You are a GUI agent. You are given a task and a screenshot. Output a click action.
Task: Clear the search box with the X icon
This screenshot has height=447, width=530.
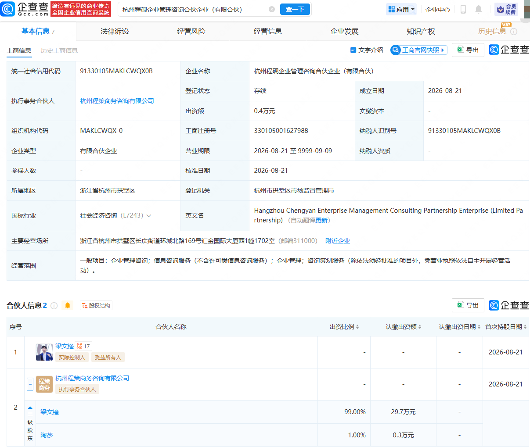click(272, 9)
